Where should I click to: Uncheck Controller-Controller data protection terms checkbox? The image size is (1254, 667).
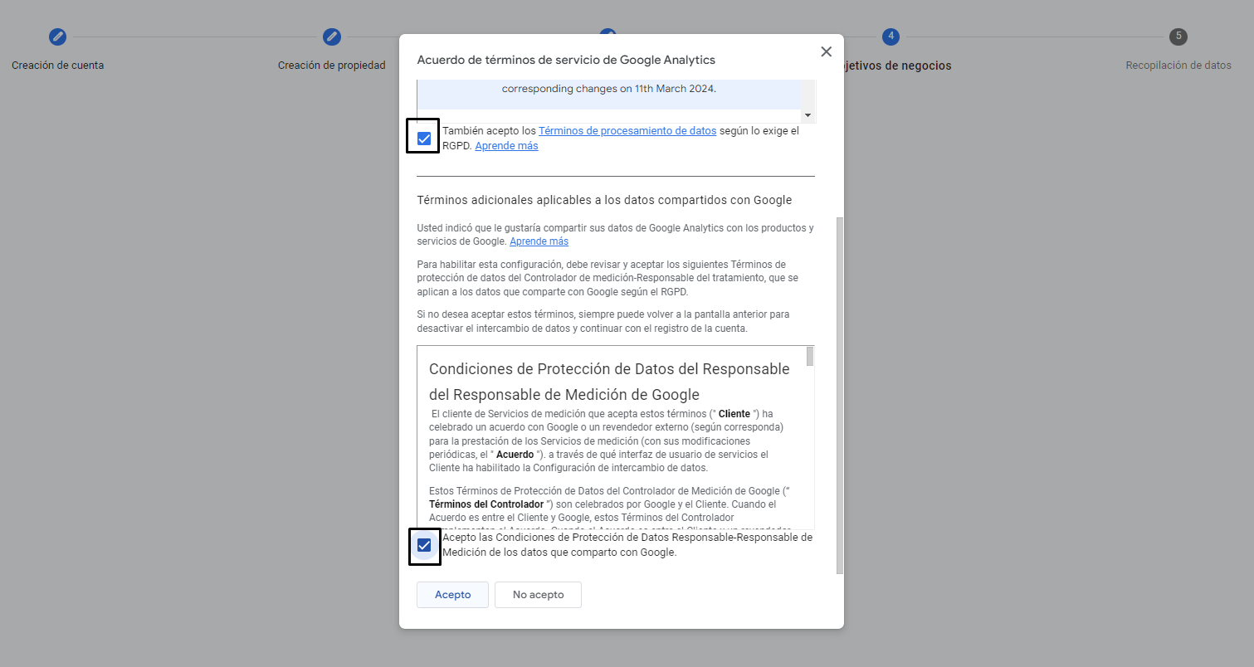tap(424, 545)
